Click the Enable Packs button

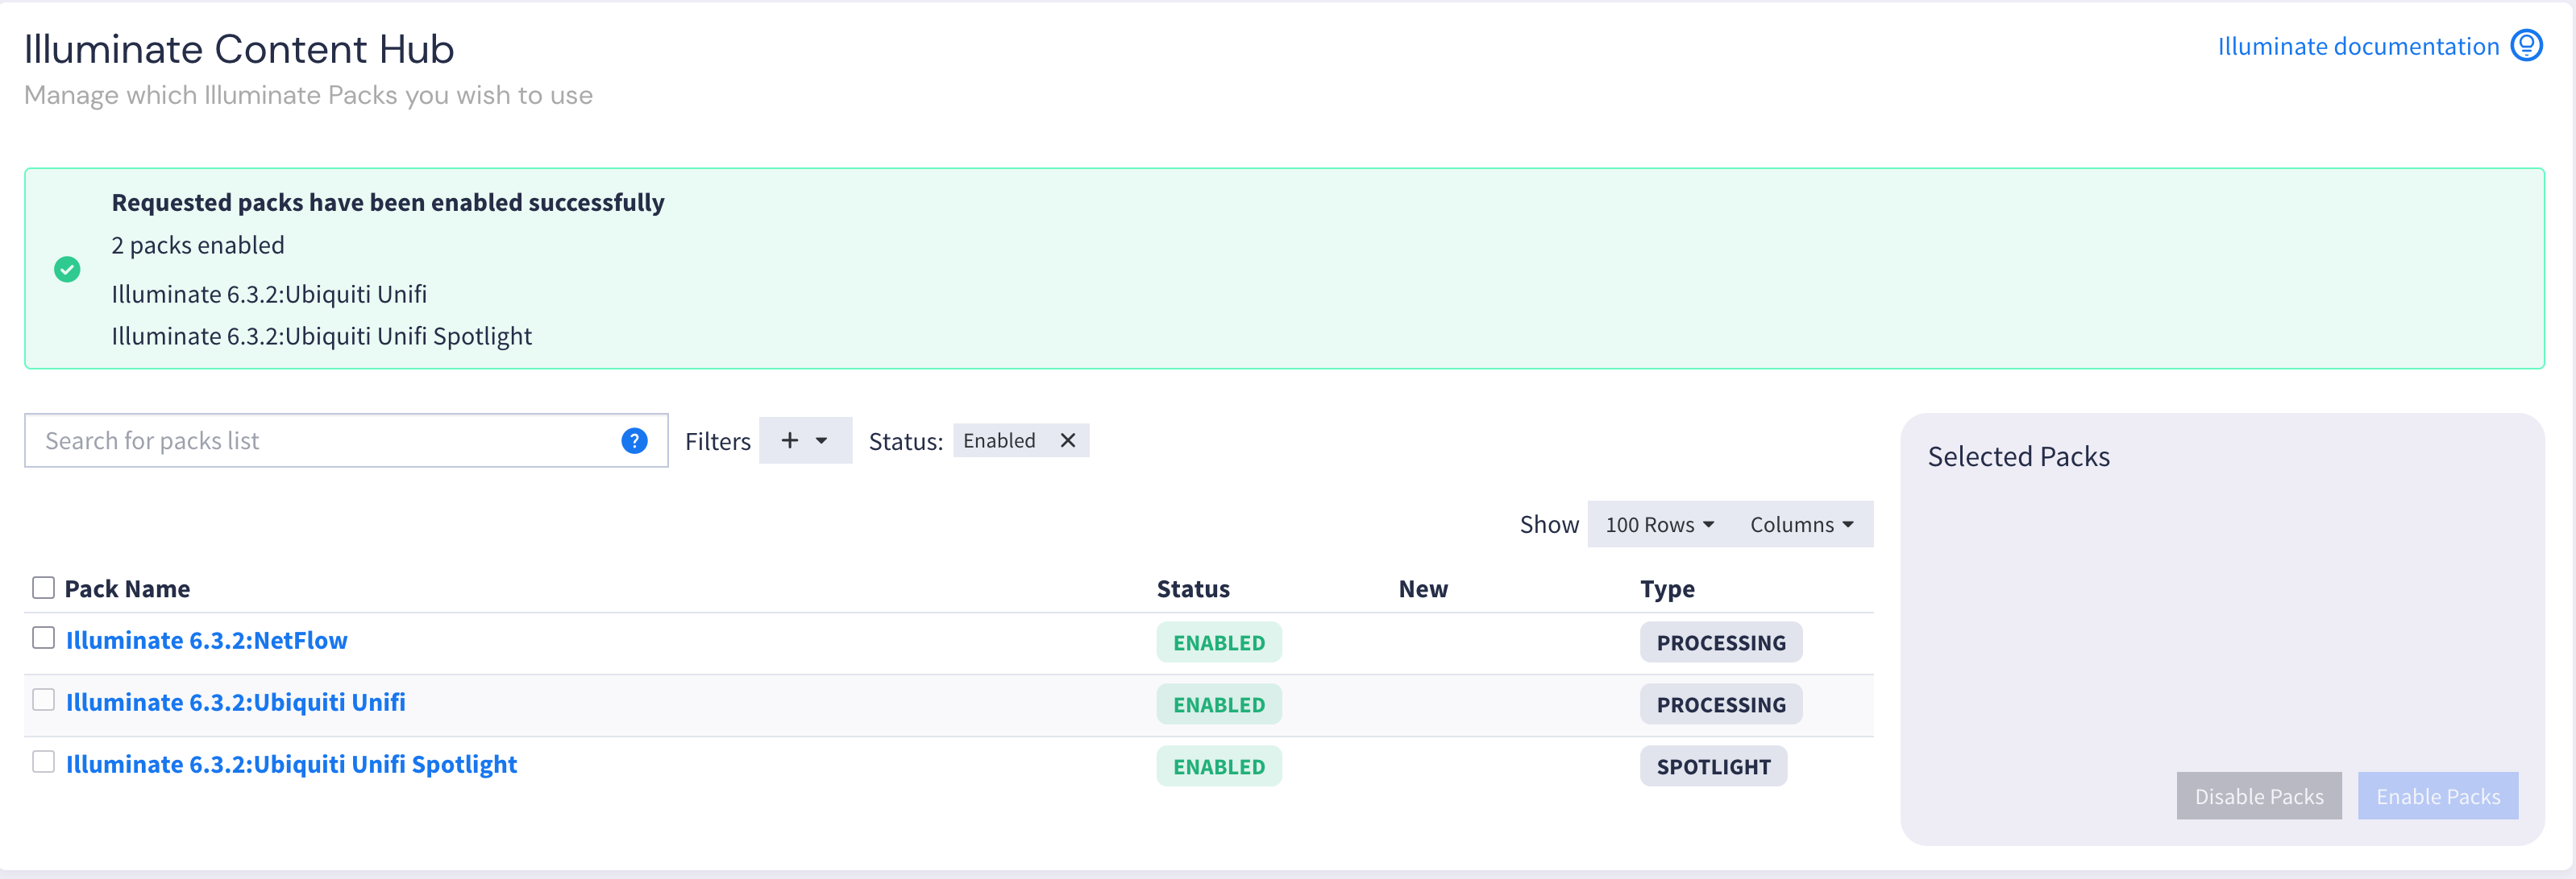click(x=2438, y=796)
